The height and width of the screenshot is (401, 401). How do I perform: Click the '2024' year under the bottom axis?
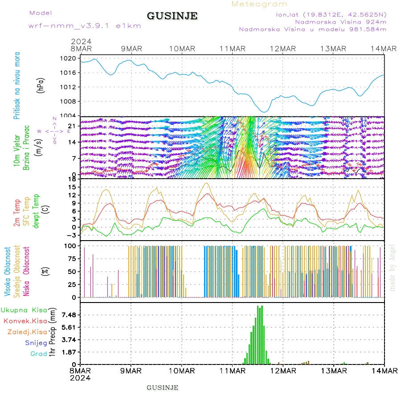(80, 378)
